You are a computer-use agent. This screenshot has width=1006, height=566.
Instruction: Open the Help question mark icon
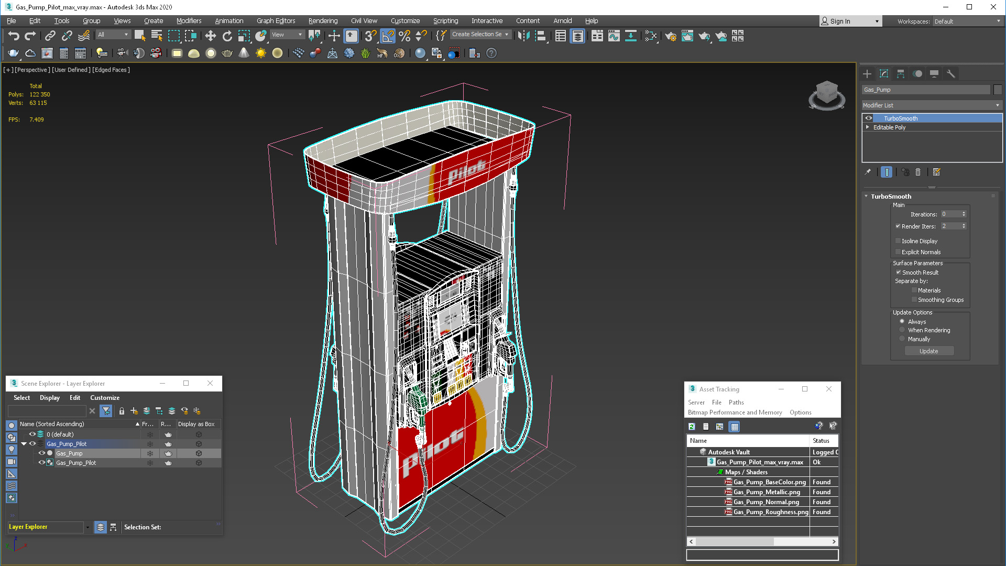pos(491,53)
